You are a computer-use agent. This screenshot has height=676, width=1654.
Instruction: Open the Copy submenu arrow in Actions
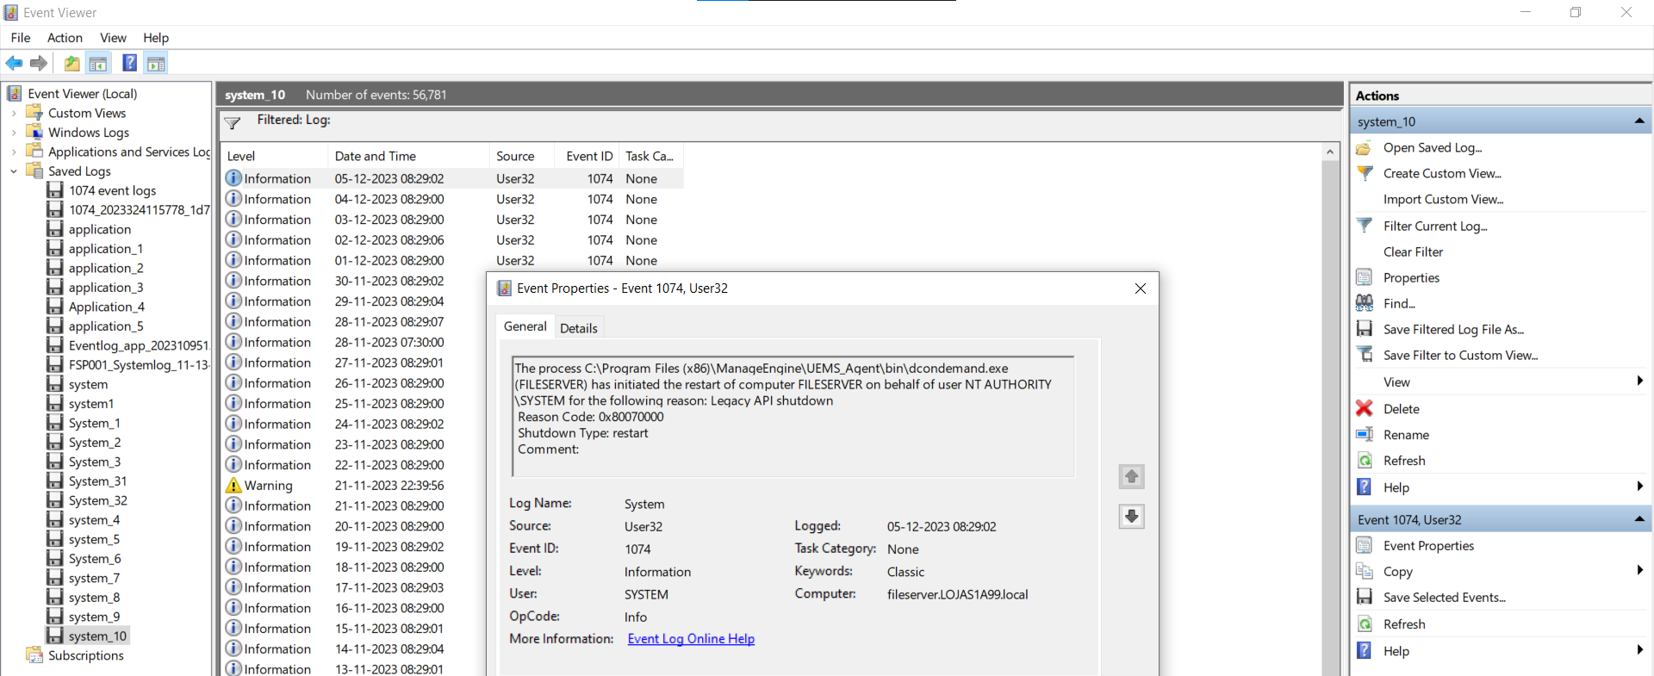point(1639,571)
